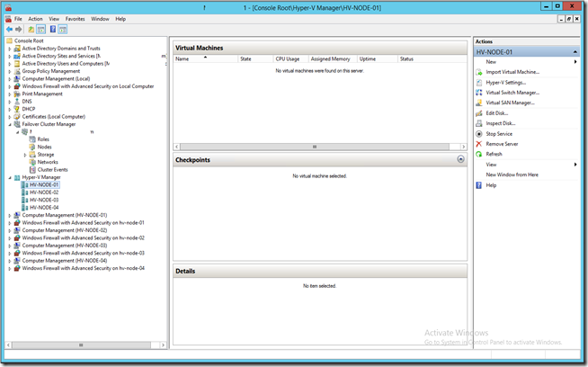
Task: Select HV-NODE-03 in the tree
Action: (44, 200)
